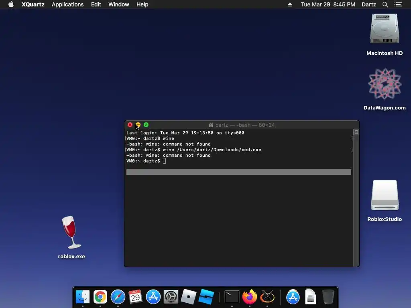The height and width of the screenshot is (308, 411).
Task: Click the first 'command not found' line
Action: pyautogui.click(x=168, y=144)
